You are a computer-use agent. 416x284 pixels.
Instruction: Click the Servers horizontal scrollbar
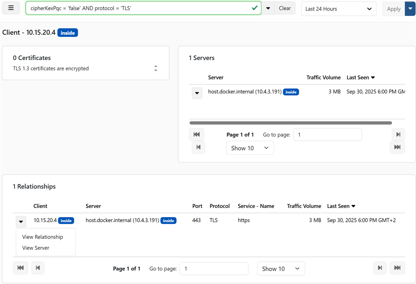pos(291,123)
